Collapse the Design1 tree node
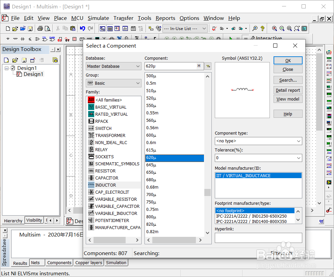The image size is (334, 277). point(7,68)
